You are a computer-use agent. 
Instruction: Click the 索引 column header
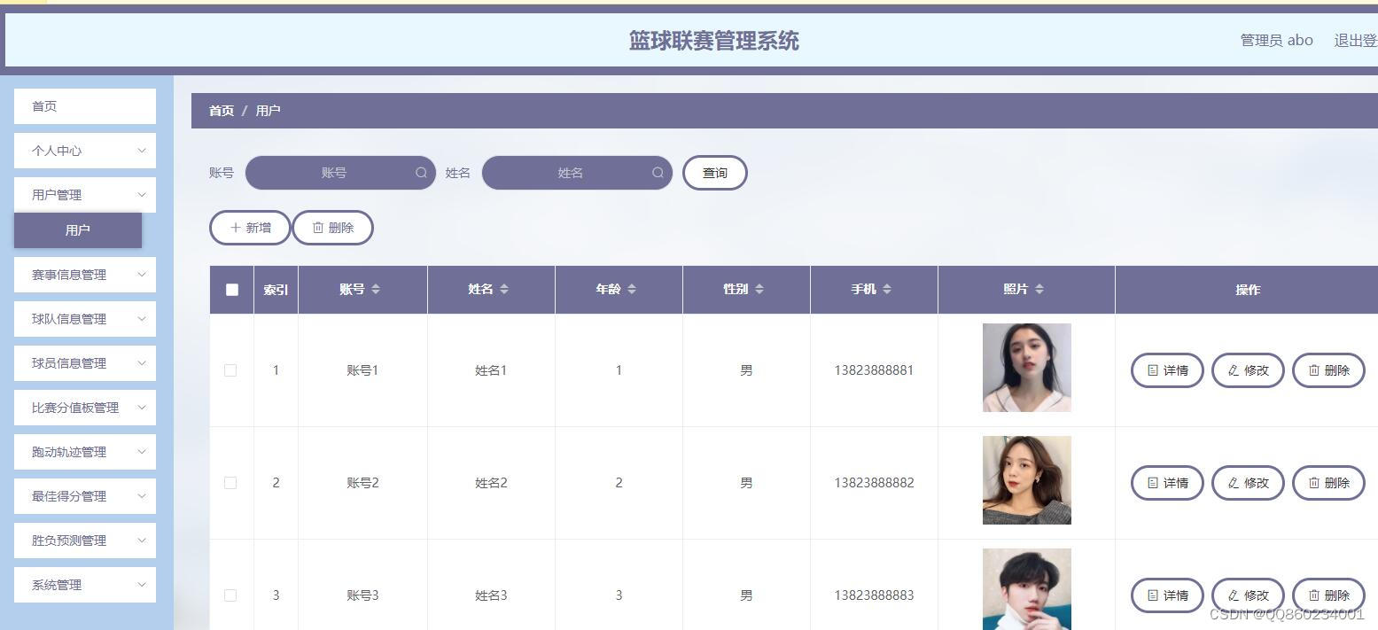[x=276, y=290]
